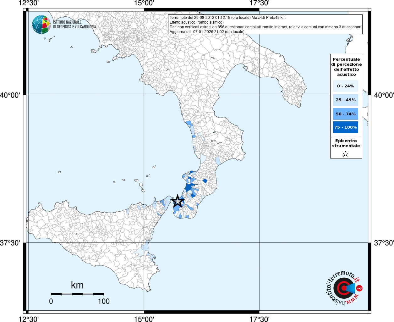Click the km scale bar

(77, 294)
